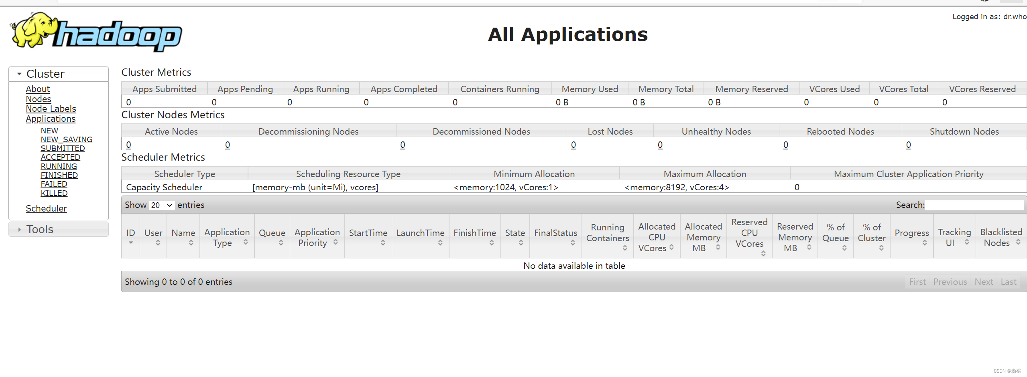This screenshot has width=1027, height=377.
Task: Focus the table Search field
Action: pos(974,205)
